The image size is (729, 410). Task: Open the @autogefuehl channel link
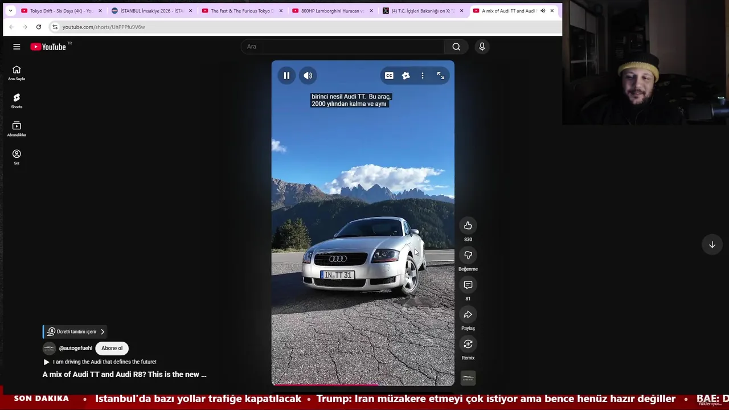pyautogui.click(x=76, y=348)
